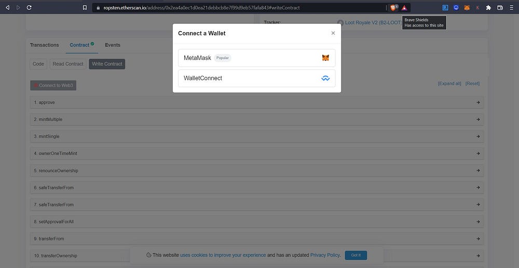The image size is (519, 268).
Task: Expand the 7. safeTransferFrom function
Action: [257, 205]
